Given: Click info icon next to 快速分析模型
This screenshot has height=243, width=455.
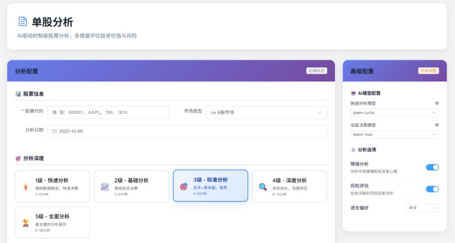Looking at the screenshot, I should tap(437, 103).
